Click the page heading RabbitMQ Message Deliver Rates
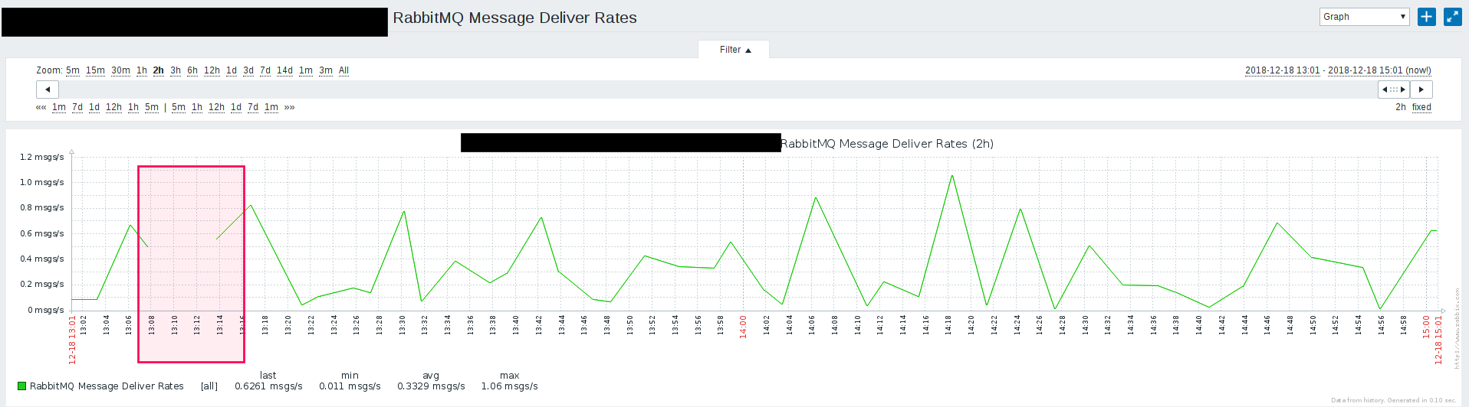Screen dimensions: 1469x407 point(514,18)
